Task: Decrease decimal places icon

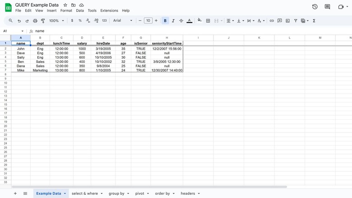Action: pos(88,20)
